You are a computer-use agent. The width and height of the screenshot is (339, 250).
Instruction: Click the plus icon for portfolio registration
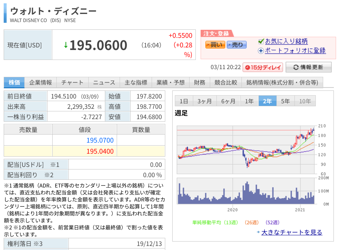261,51
